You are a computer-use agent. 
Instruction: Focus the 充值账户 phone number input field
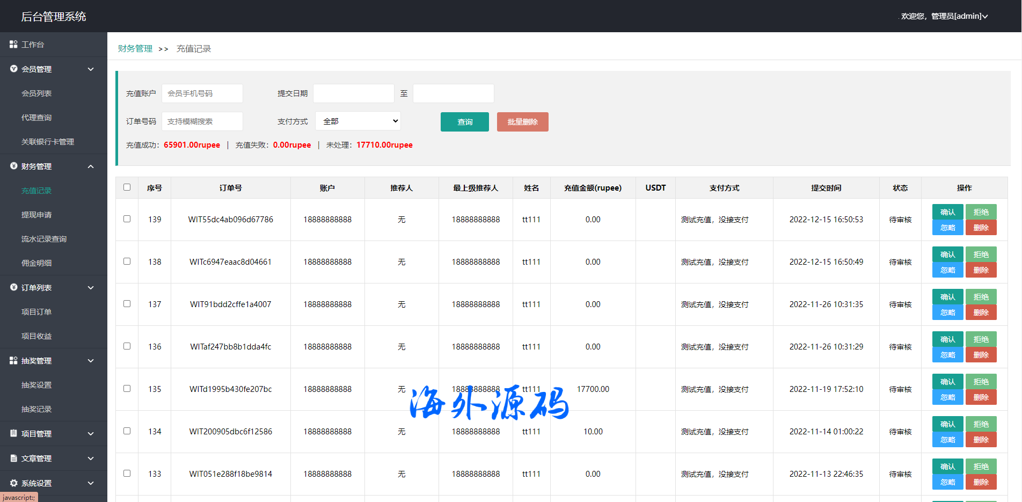click(x=202, y=93)
